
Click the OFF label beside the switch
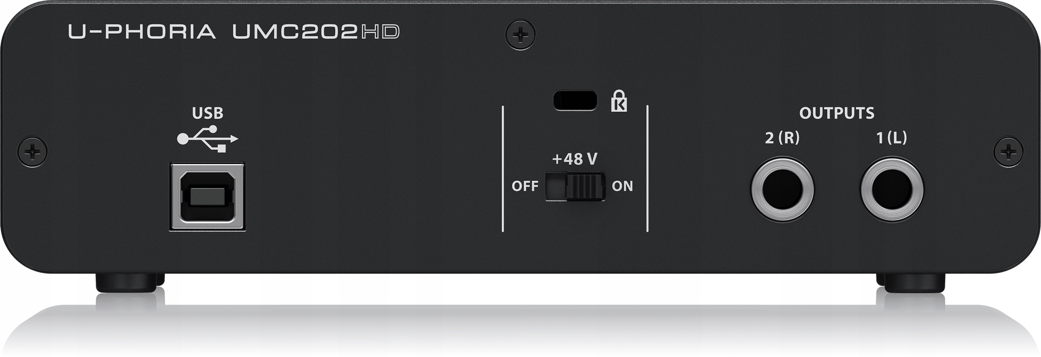tap(525, 186)
